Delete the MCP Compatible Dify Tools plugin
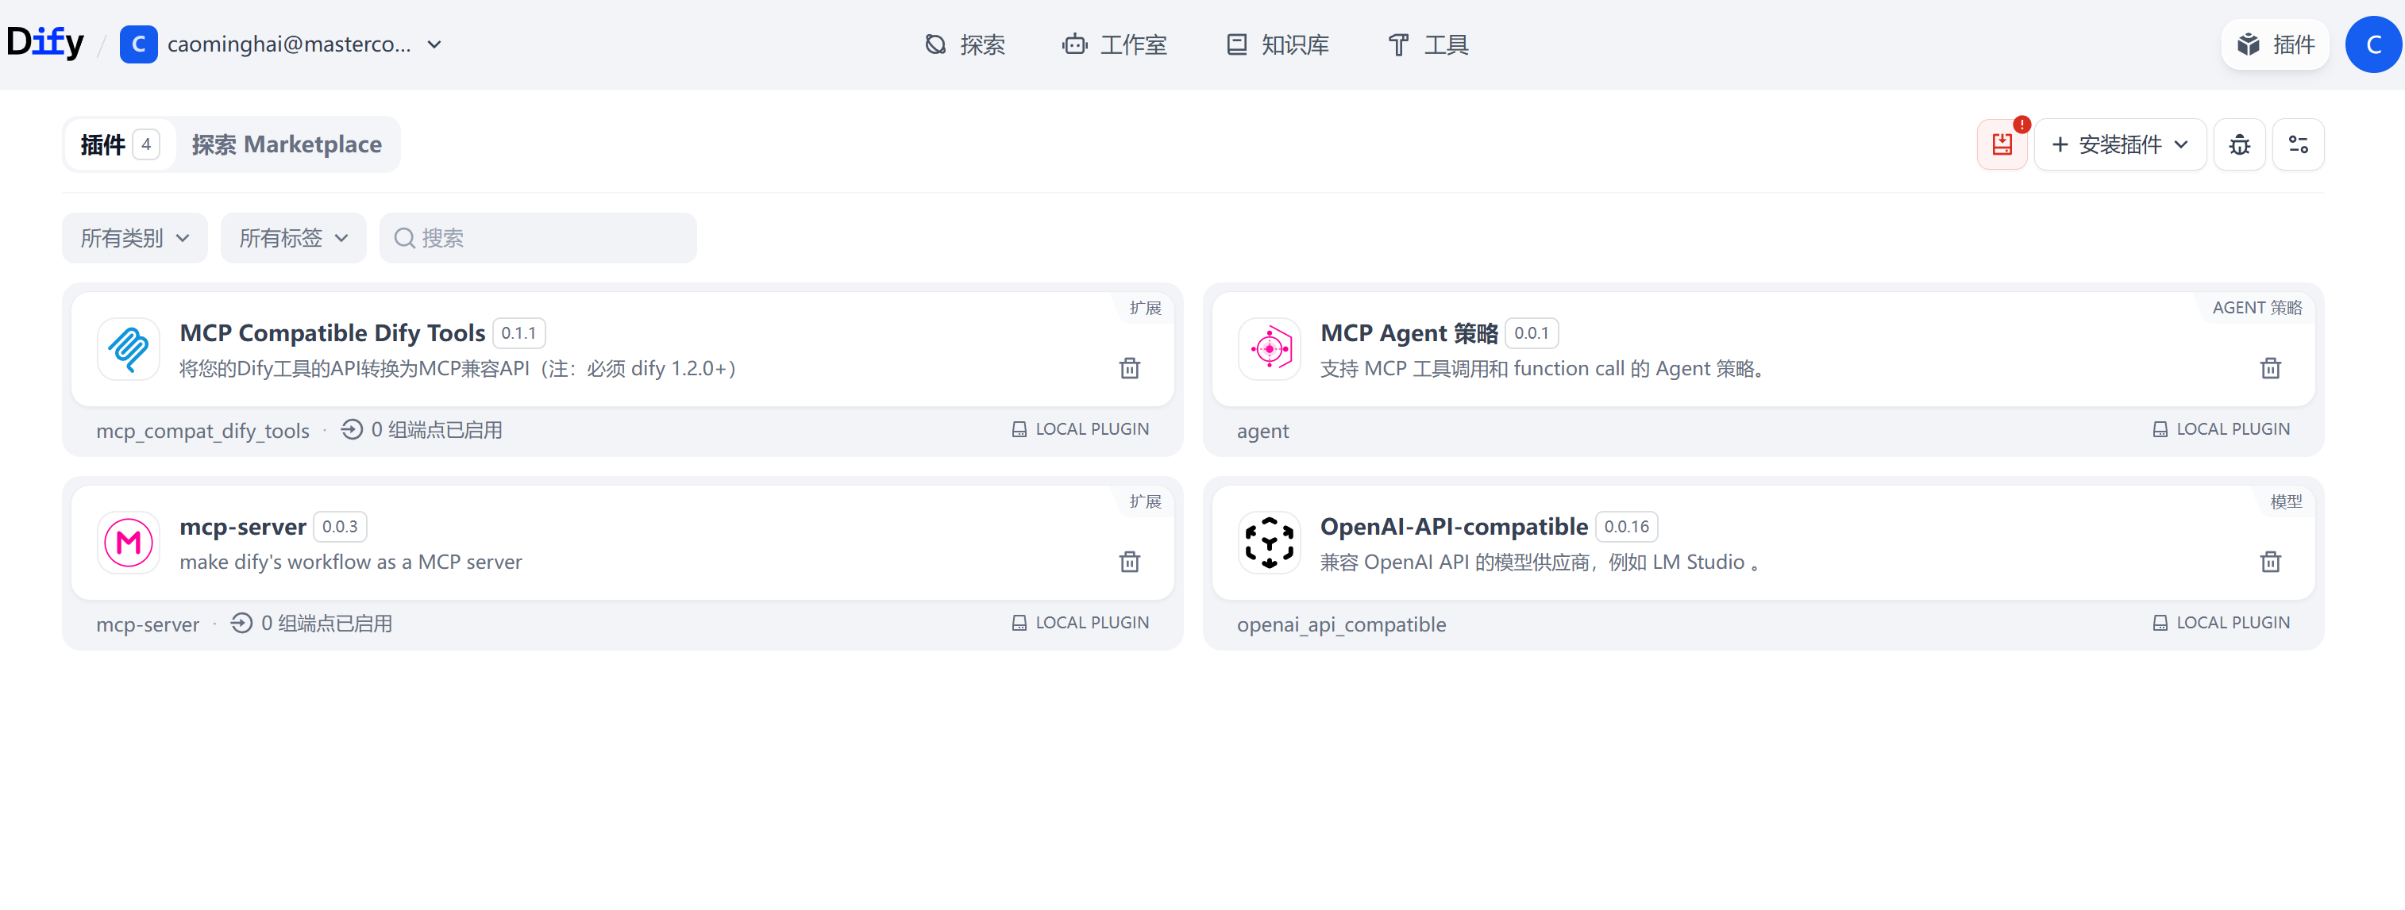The width and height of the screenshot is (2405, 910). (1130, 368)
